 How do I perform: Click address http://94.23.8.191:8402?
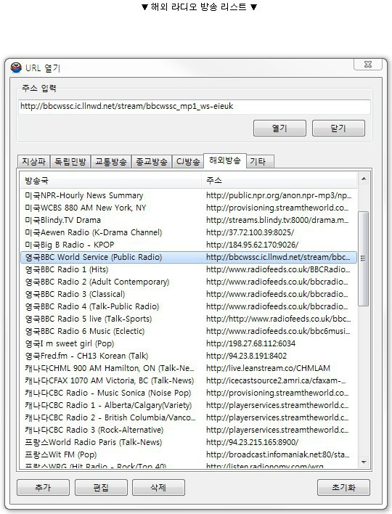coord(247,356)
